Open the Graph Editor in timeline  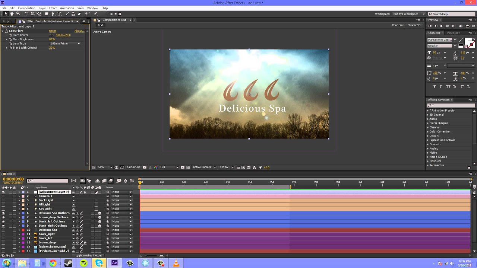pos(132,181)
